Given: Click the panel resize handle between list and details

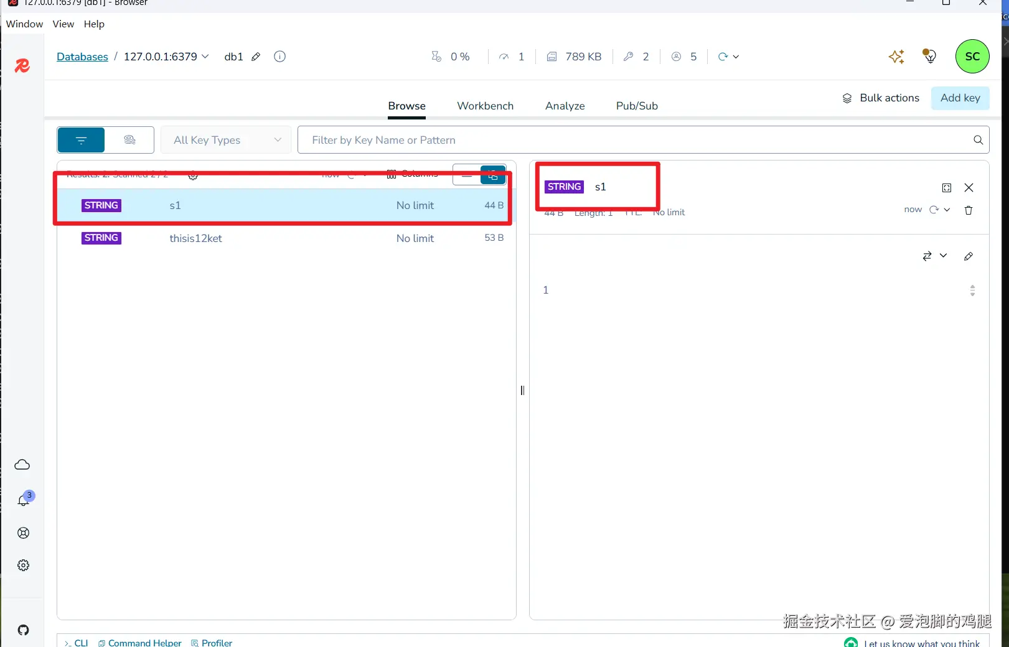Looking at the screenshot, I should (522, 390).
